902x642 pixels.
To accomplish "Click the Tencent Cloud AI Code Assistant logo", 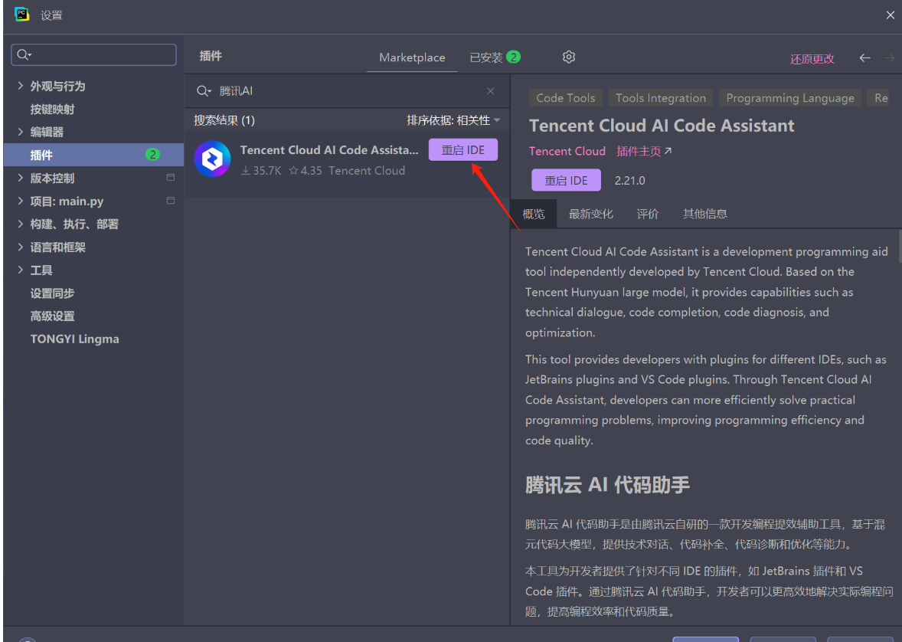I will pos(212,159).
